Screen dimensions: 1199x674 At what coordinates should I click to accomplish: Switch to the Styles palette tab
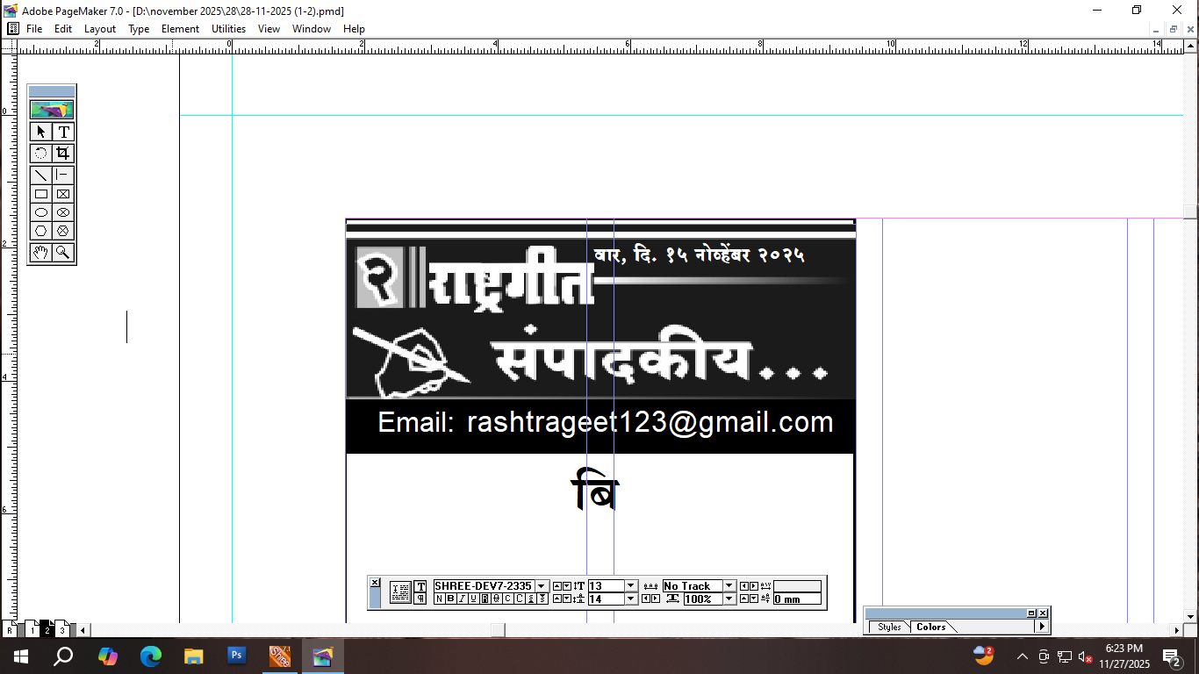(889, 627)
